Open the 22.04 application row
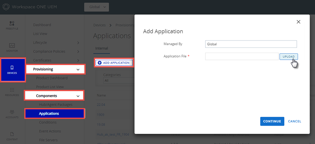The width and height of the screenshot is (315, 144). click(x=101, y=104)
